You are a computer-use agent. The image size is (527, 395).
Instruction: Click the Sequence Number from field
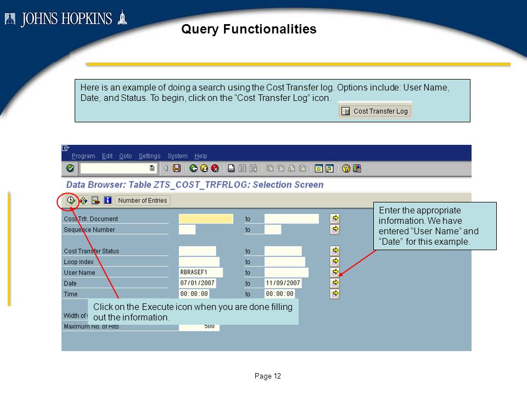click(x=187, y=230)
